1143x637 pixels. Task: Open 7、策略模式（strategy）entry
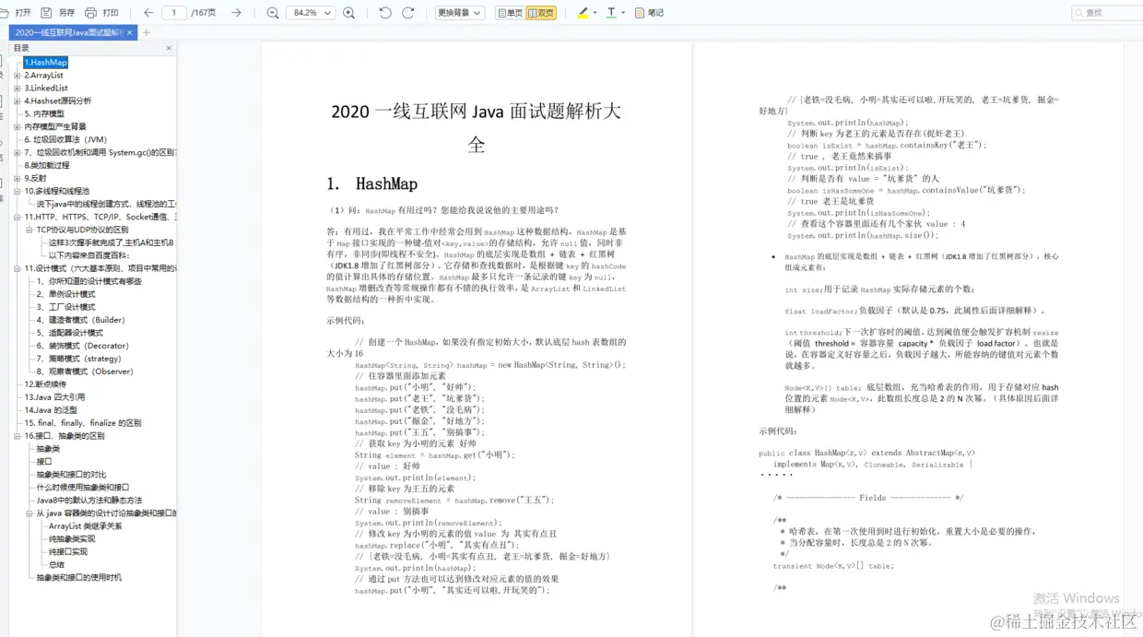[78, 359]
